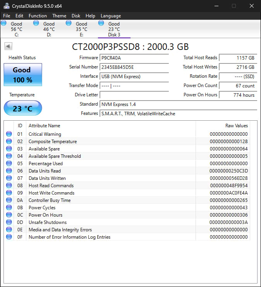This screenshot has width=261, height=287.
Task: Click status orb for Available Spare Threshold row
Action: coord(9,156)
